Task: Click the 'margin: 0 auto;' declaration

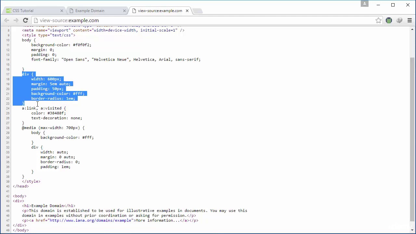Action: pyautogui.click(x=58, y=157)
